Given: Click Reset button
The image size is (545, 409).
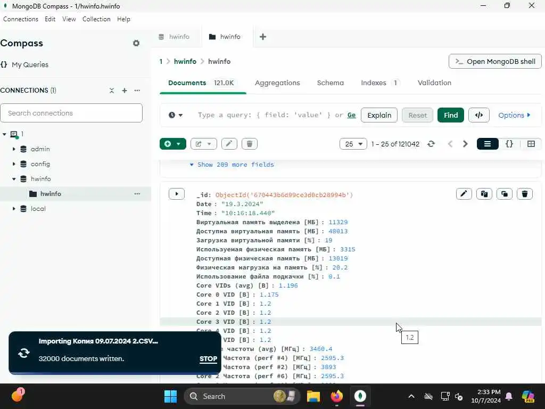Looking at the screenshot, I should point(417,115).
